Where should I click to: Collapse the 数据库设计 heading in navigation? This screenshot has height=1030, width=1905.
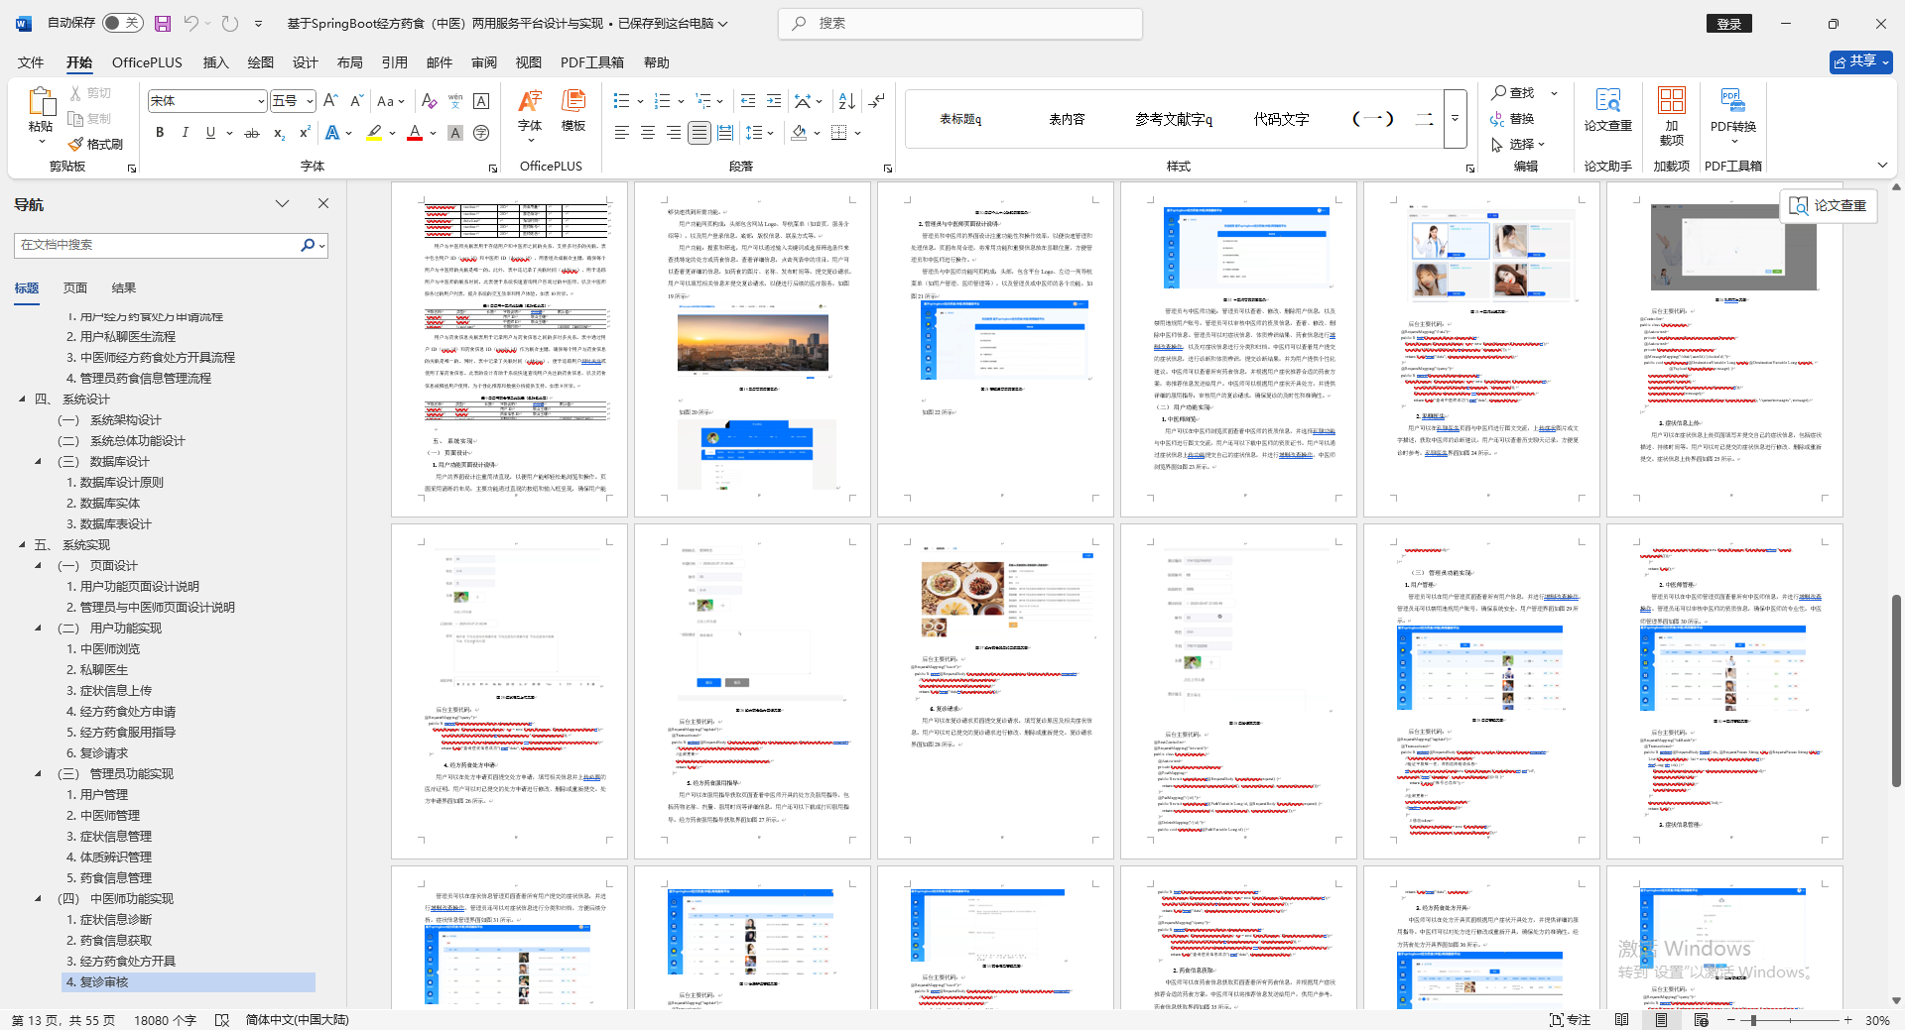pos(38,462)
